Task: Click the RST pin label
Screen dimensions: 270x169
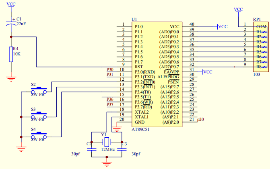Action: coord(138,67)
